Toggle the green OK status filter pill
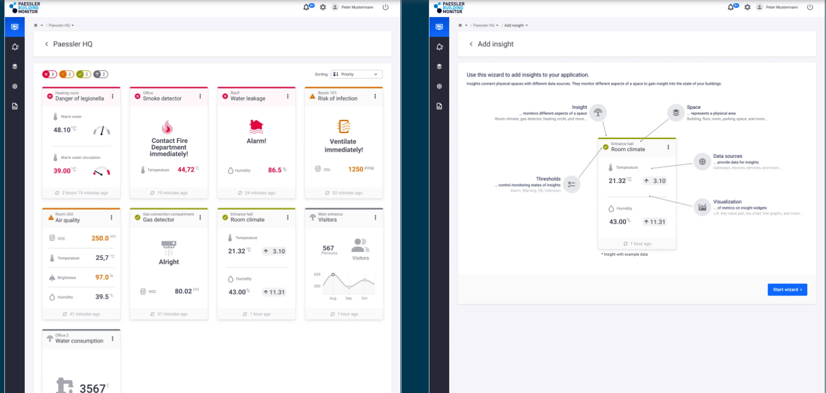This screenshot has width=826, height=393. 83,74
